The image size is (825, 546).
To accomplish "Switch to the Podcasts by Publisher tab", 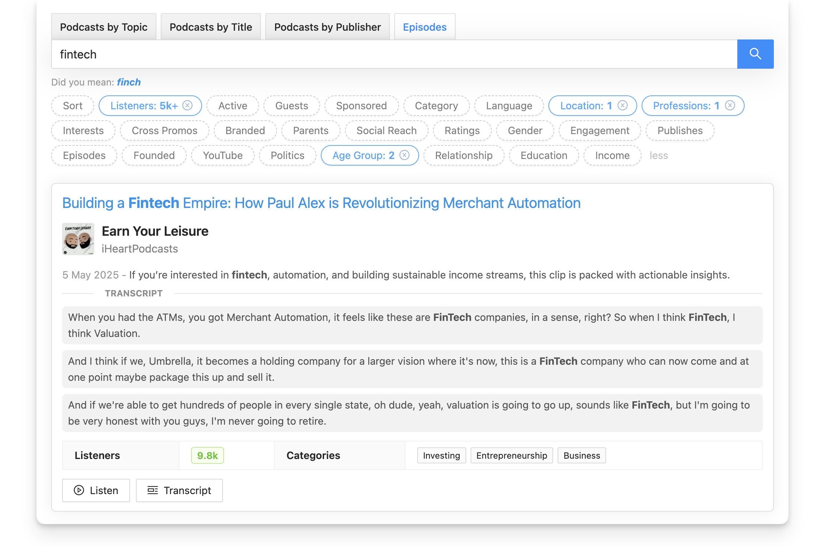I will (x=327, y=27).
